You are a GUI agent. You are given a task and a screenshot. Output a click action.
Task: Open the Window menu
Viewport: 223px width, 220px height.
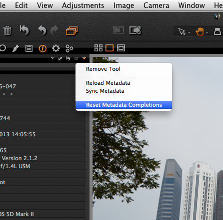click(x=191, y=5)
